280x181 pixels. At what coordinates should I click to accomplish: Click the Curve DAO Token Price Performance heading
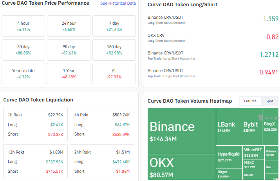45,3
